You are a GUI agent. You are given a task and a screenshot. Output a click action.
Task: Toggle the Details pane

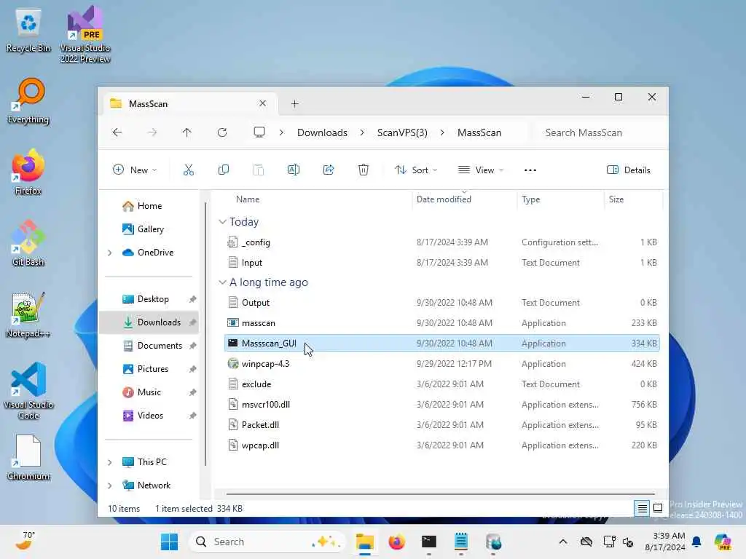(629, 170)
